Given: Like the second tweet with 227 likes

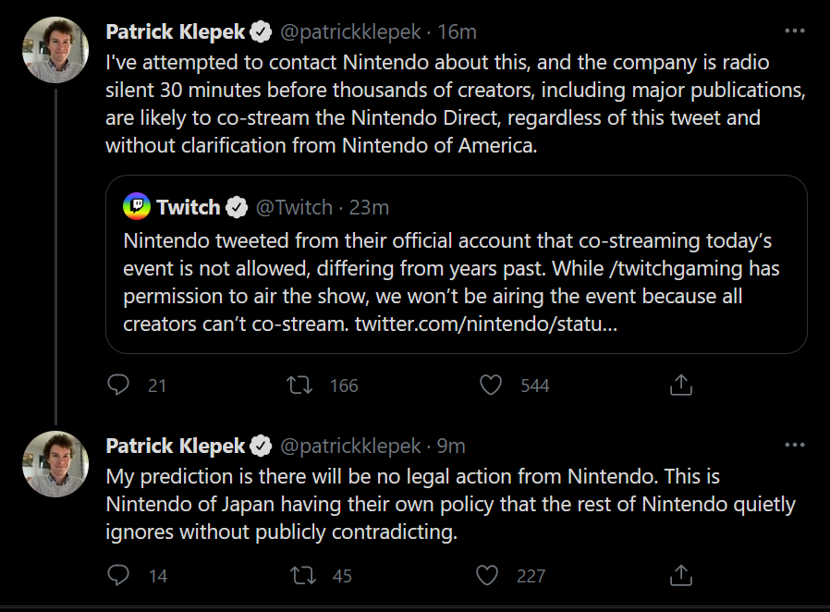Looking at the screenshot, I should click(487, 576).
